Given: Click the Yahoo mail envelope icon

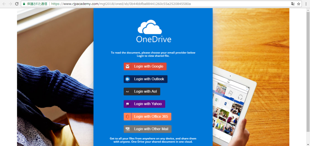Looking at the screenshot, I should pyautogui.click(x=127, y=104).
